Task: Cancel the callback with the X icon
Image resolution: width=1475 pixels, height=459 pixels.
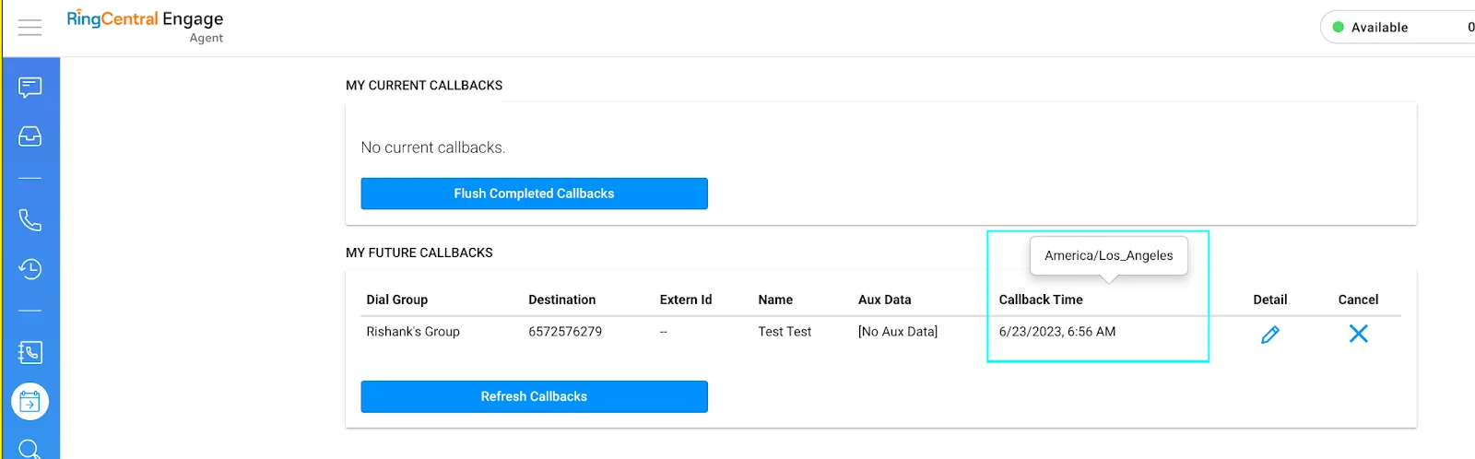Action: [x=1358, y=334]
